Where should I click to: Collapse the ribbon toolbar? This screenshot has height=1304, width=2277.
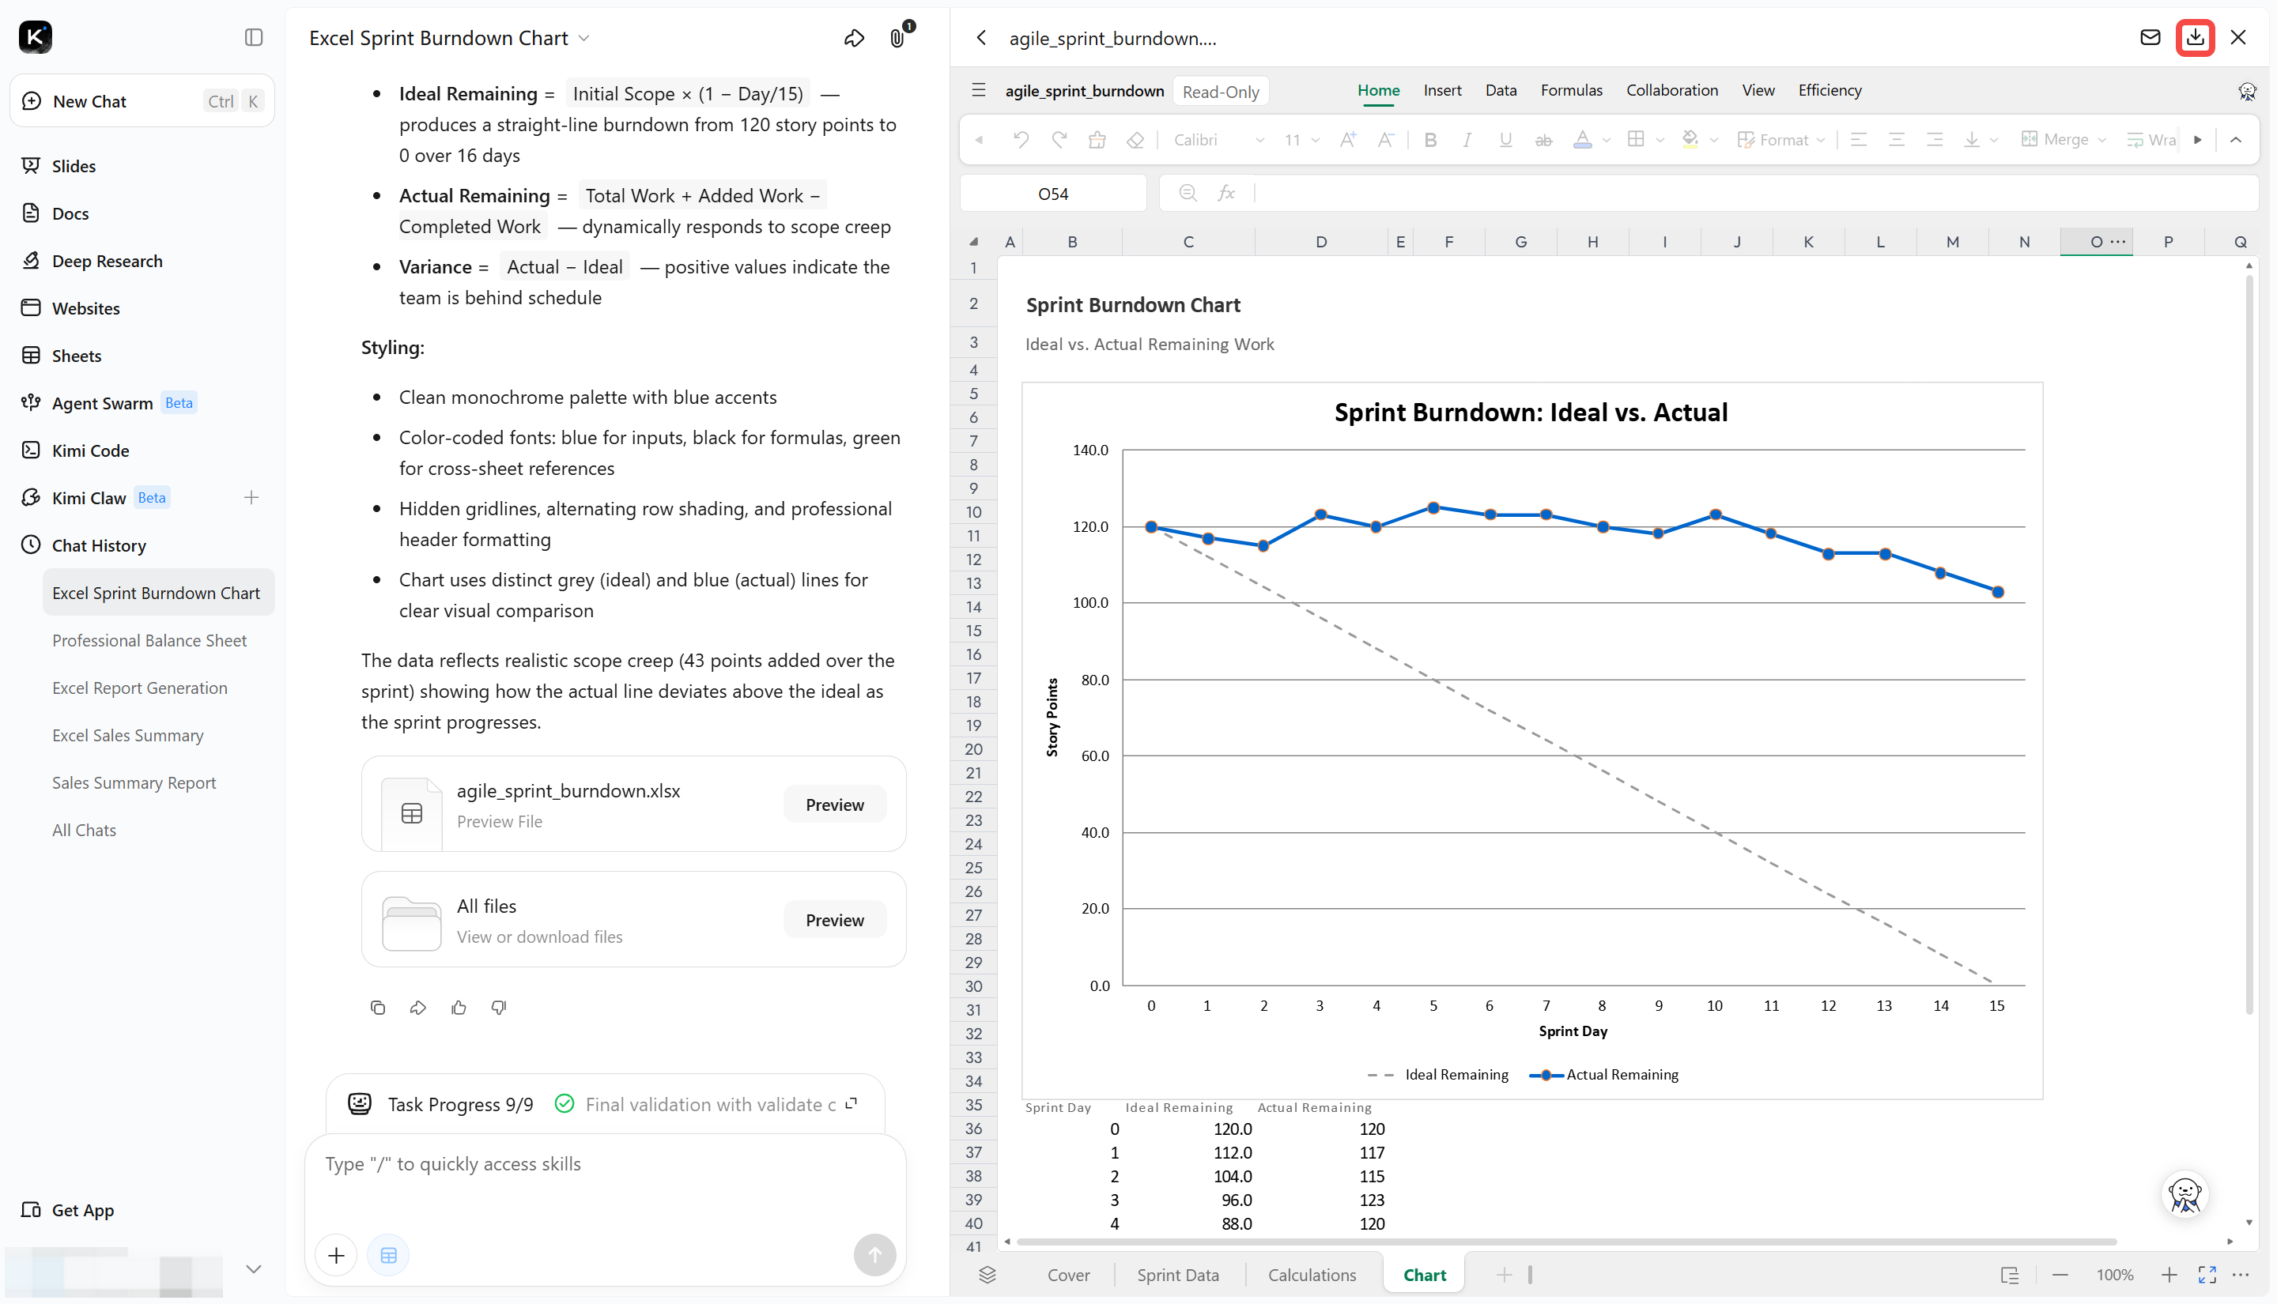(x=2236, y=140)
